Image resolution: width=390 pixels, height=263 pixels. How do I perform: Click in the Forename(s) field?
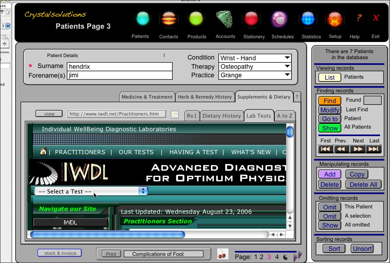pos(119,75)
